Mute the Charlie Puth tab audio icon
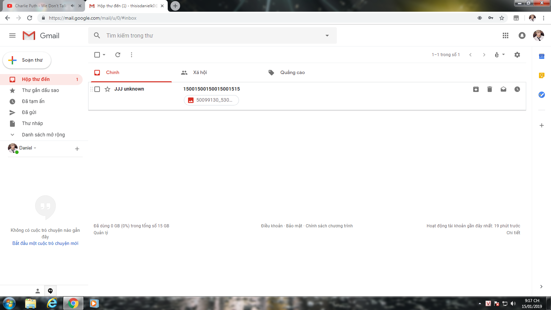This screenshot has width=551, height=310. click(73, 6)
